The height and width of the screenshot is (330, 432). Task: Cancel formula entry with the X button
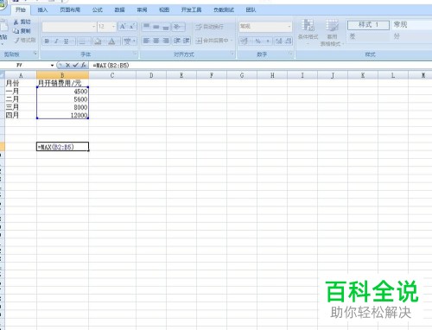click(x=67, y=65)
